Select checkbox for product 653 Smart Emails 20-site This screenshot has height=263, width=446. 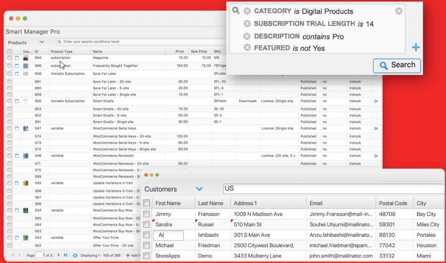[10, 109]
